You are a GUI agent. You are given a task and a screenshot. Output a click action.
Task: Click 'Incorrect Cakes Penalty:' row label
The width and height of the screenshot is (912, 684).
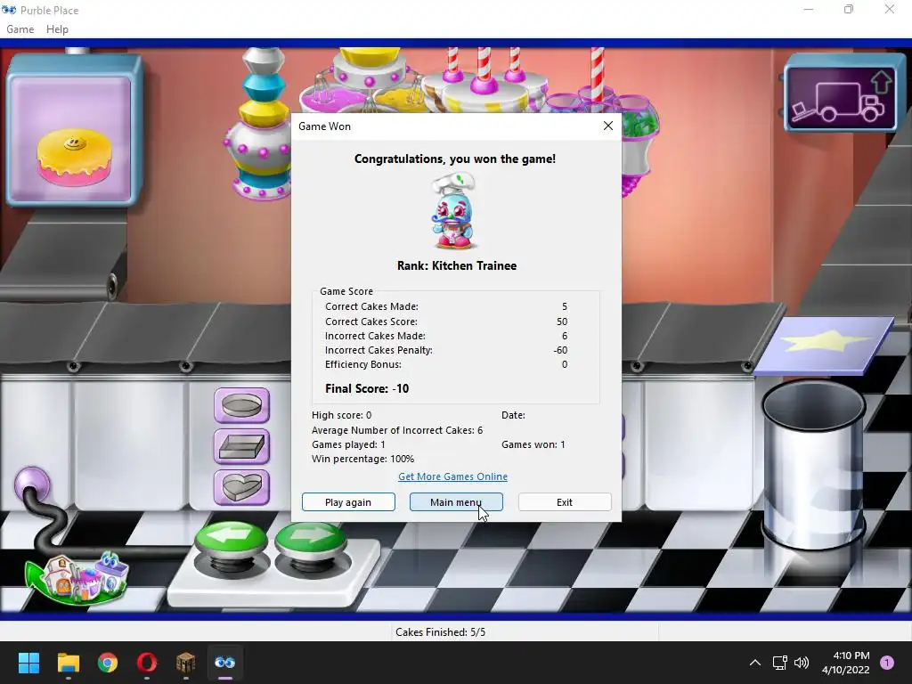pyautogui.click(x=379, y=350)
